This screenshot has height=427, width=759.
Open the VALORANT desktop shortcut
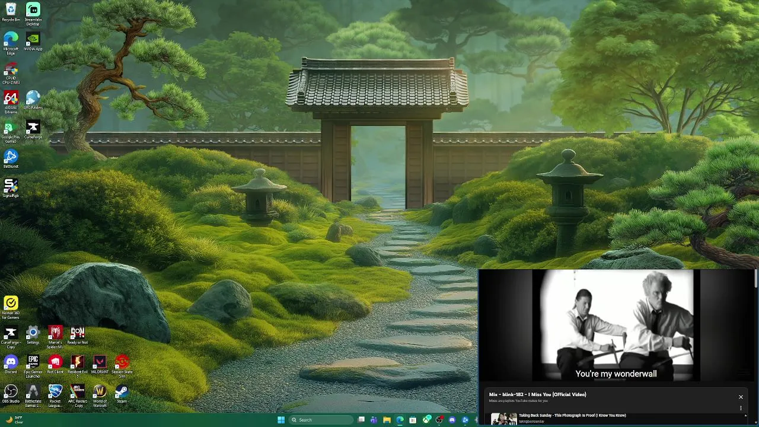100,365
